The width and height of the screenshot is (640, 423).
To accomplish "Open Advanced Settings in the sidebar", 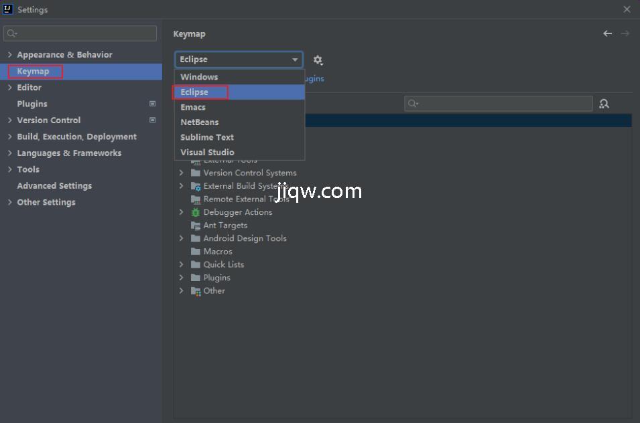I will click(x=54, y=186).
